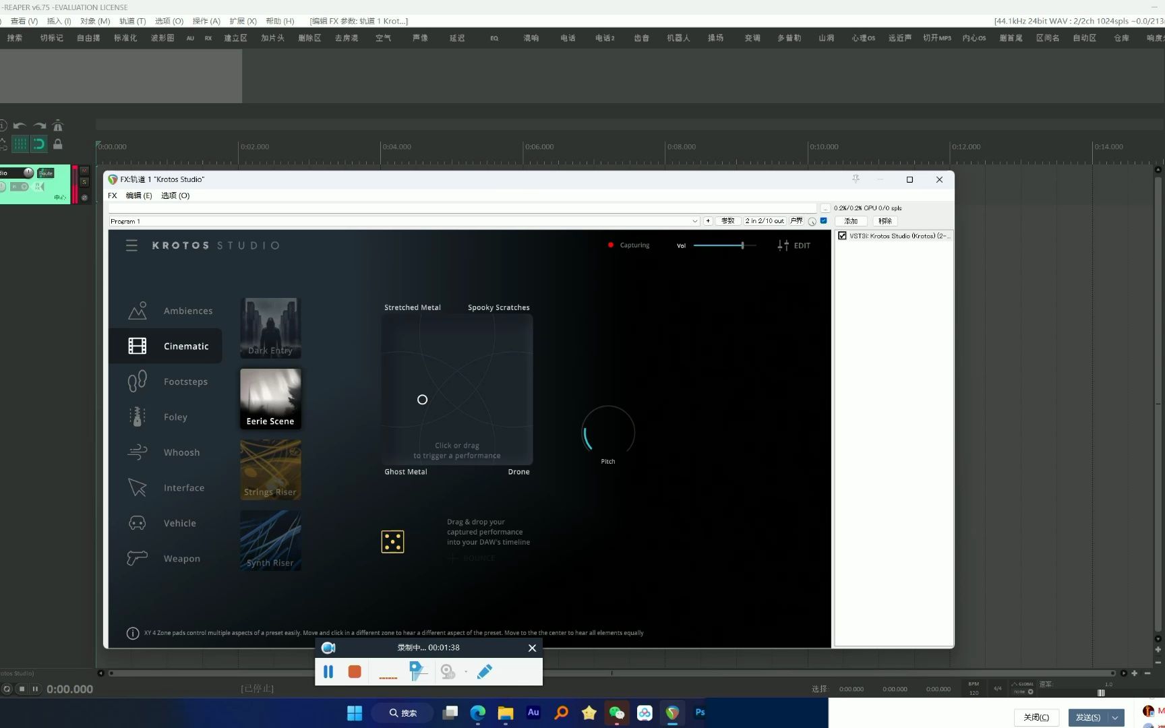This screenshot has height=728, width=1165.
Task: Open Photoshop from taskbar
Action: click(x=700, y=712)
